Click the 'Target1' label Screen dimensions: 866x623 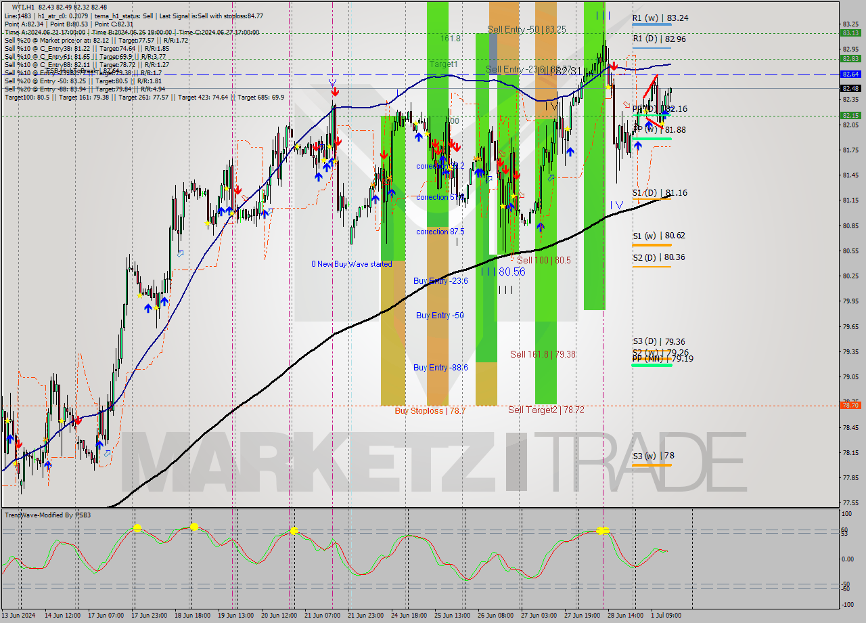(x=443, y=64)
